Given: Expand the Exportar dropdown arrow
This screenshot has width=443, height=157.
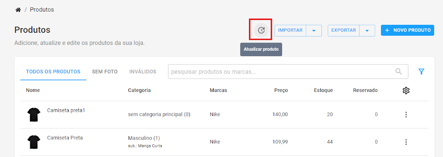Looking at the screenshot, I should click(367, 30).
